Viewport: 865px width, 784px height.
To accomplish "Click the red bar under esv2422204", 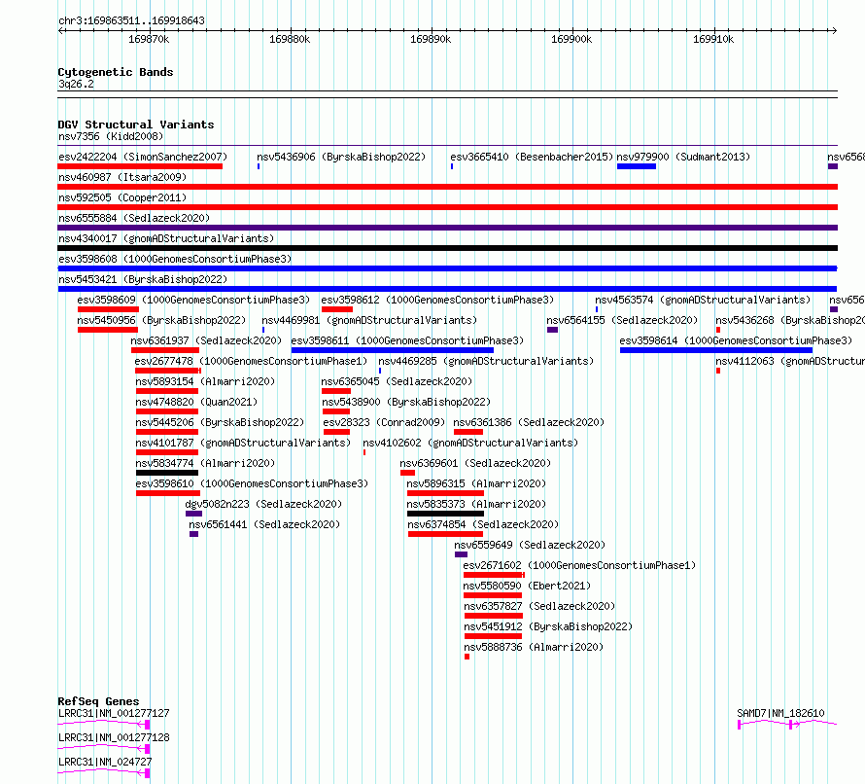I will (140, 166).
